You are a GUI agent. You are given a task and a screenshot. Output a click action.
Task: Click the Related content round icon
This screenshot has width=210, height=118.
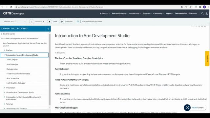(x=187, y=108)
